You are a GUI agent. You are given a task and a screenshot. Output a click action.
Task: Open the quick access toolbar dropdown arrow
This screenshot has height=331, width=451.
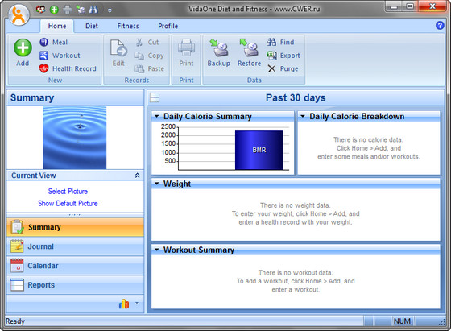(110, 10)
